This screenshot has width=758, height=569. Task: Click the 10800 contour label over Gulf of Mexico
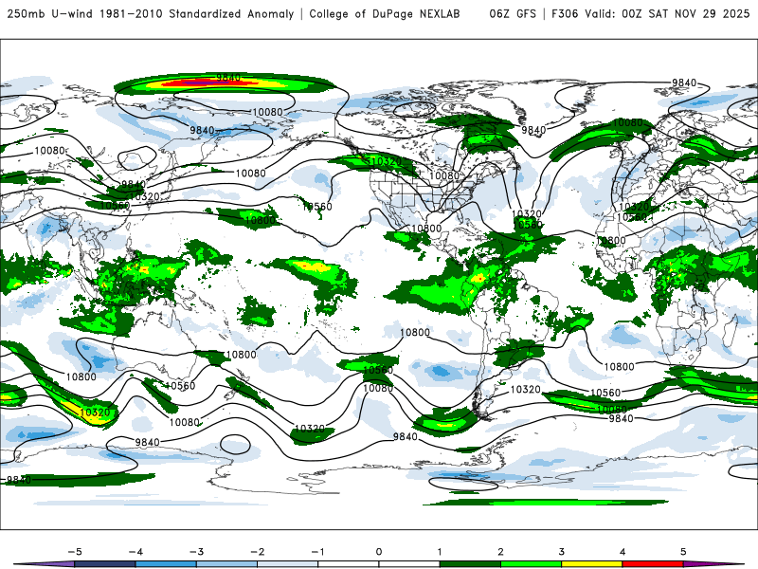[x=426, y=229]
